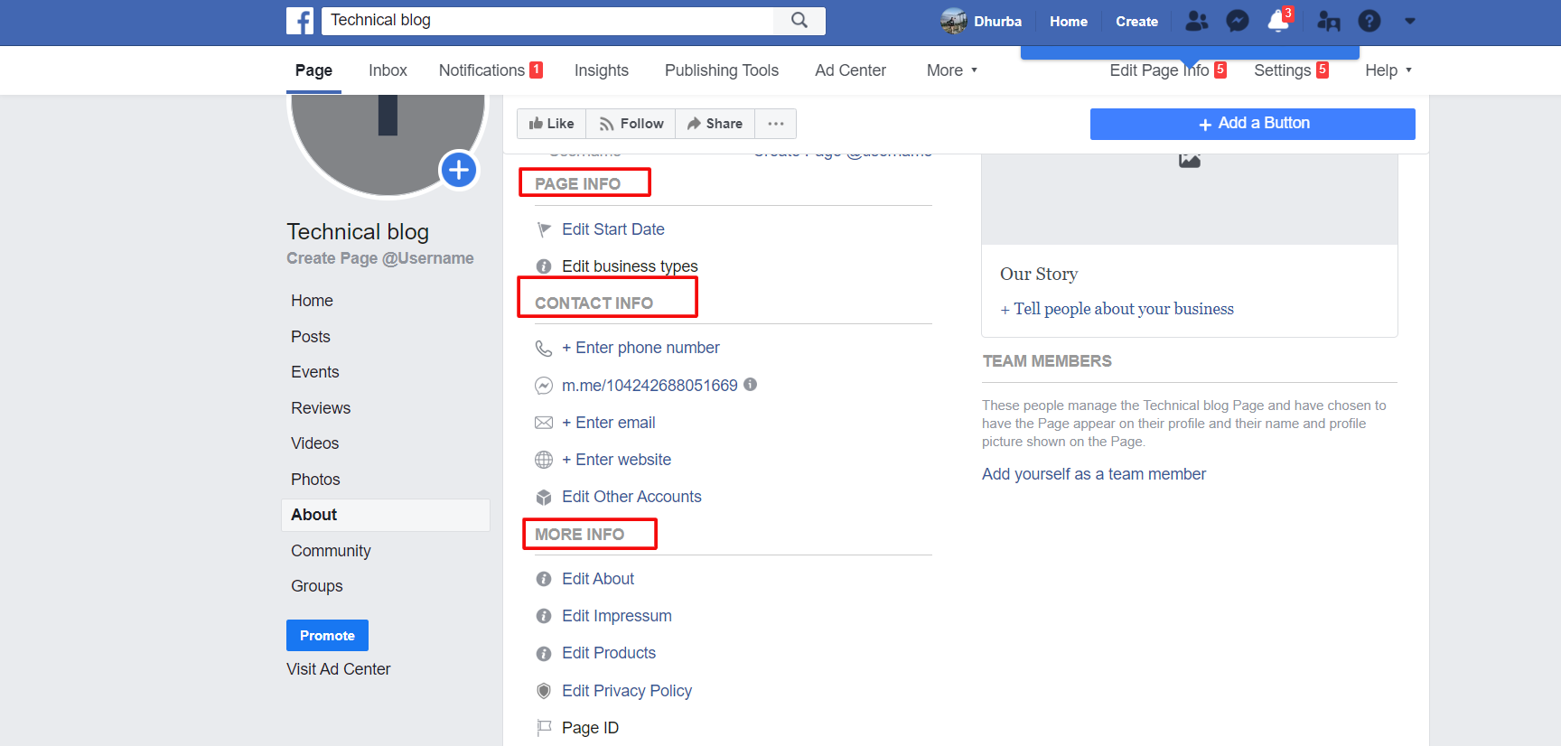Open the Ad Center tab
This screenshot has height=746, width=1561.
(850, 70)
